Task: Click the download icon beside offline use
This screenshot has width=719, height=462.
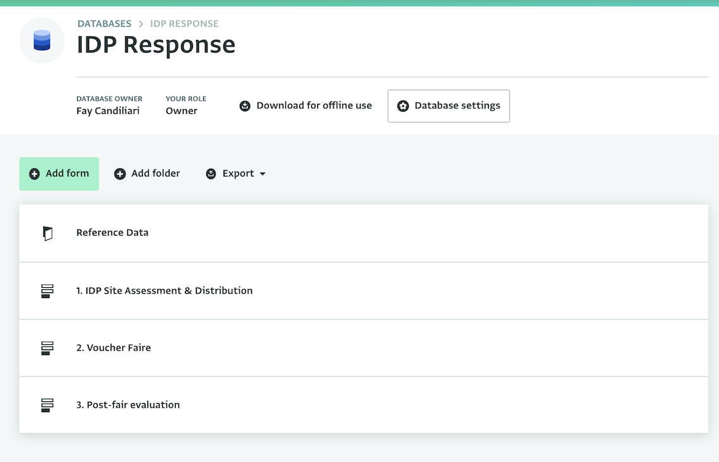Action: point(245,106)
